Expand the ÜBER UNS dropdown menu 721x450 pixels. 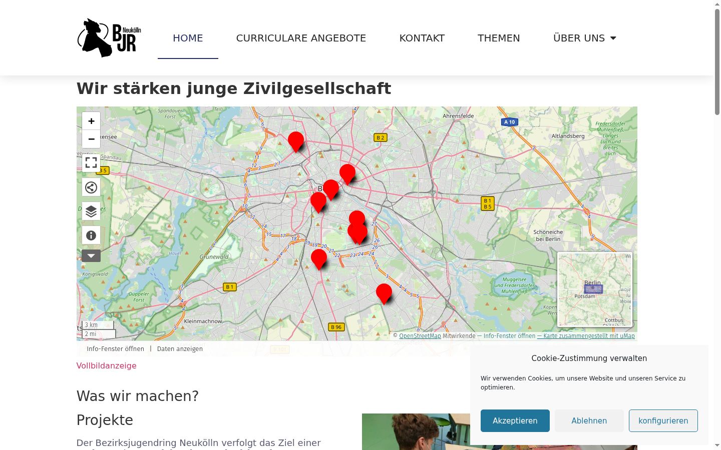tap(585, 38)
